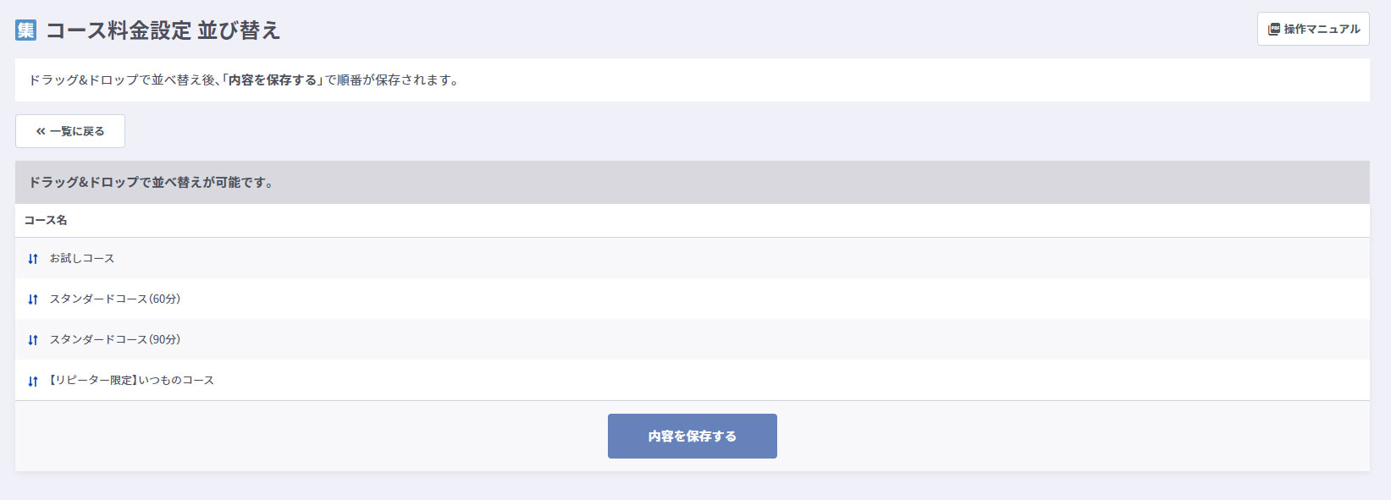The width and height of the screenshot is (1391, 500).
Task: Select the お試しコース row name
Action: point(82,258)
